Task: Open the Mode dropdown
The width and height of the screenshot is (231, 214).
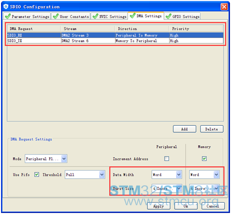Action: [46, 159]
